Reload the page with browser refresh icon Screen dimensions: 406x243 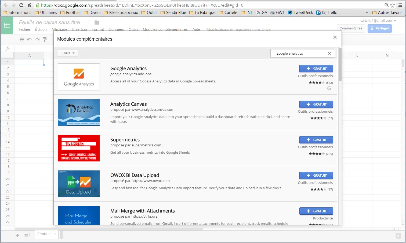[21, 5]
